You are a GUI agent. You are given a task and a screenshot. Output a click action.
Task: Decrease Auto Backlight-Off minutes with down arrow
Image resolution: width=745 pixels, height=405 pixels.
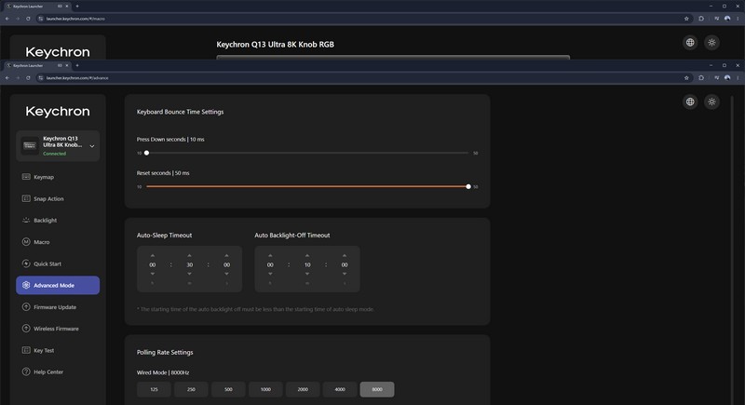pos(307,274)
